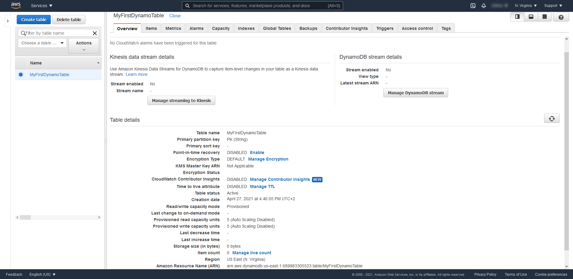
Task: Open the Kinesis Learn more link
Action: [x=136, y=74]
